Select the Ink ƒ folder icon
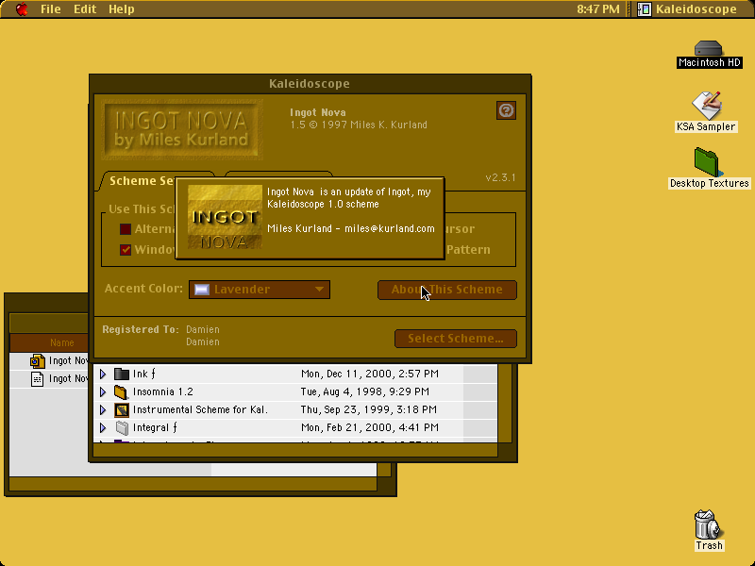Viewport: 755px width, 566px height. click(122, 374)
